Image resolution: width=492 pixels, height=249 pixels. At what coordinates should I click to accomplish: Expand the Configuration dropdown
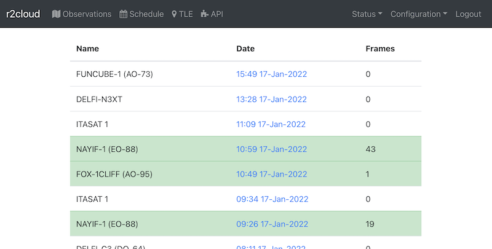(x=418, y=14)
